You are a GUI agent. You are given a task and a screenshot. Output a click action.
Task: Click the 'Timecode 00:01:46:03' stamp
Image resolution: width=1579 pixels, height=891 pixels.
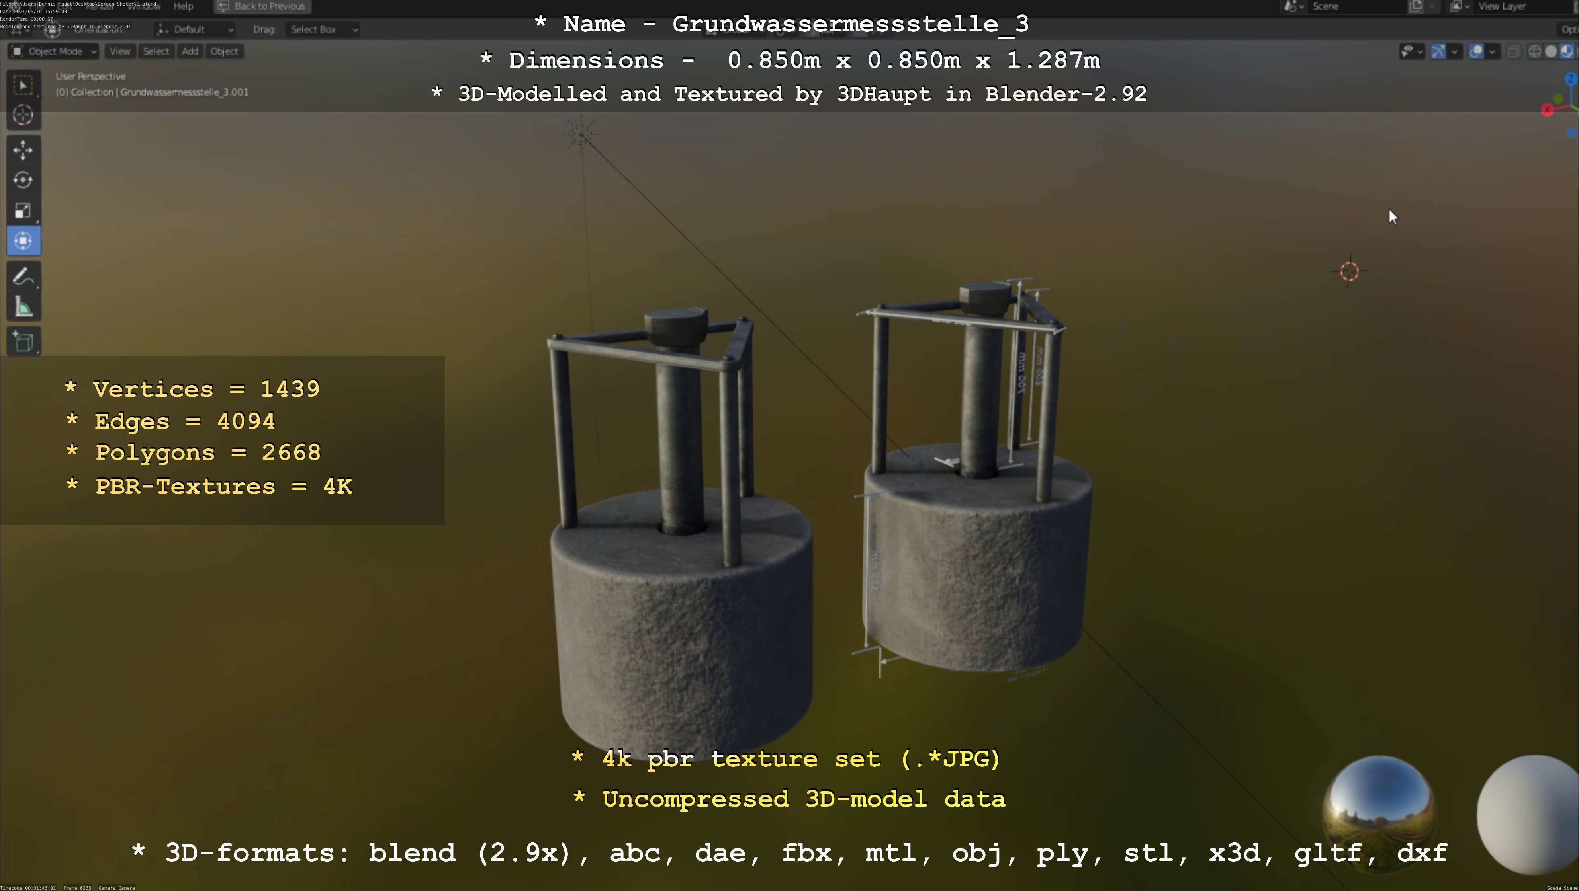(x=28, y=887)
